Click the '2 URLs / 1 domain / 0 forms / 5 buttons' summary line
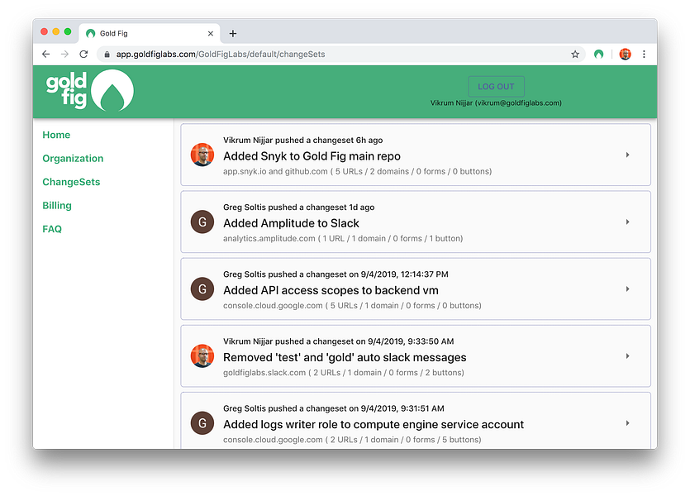 (x=352, y=440)
